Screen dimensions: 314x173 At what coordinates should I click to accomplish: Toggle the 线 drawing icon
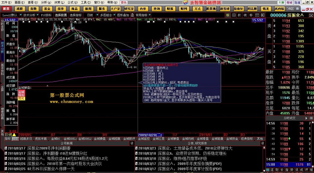pos(245,15)
